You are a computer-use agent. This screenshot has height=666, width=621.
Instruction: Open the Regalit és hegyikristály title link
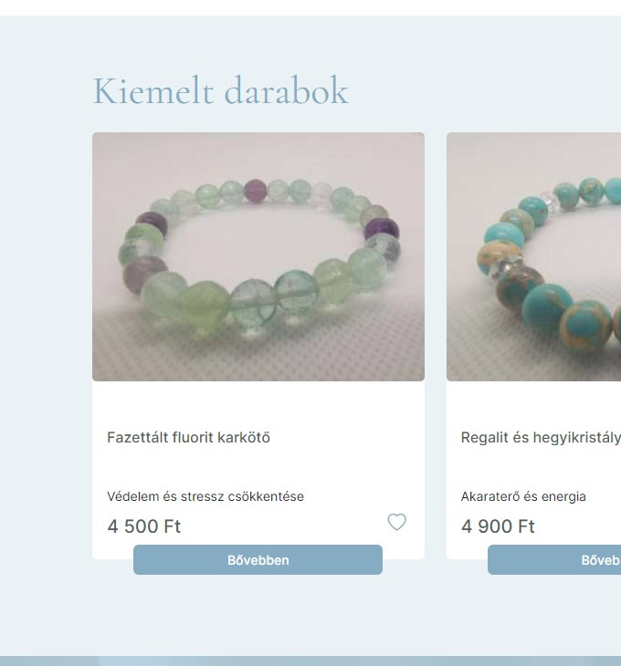click(541, 438)
